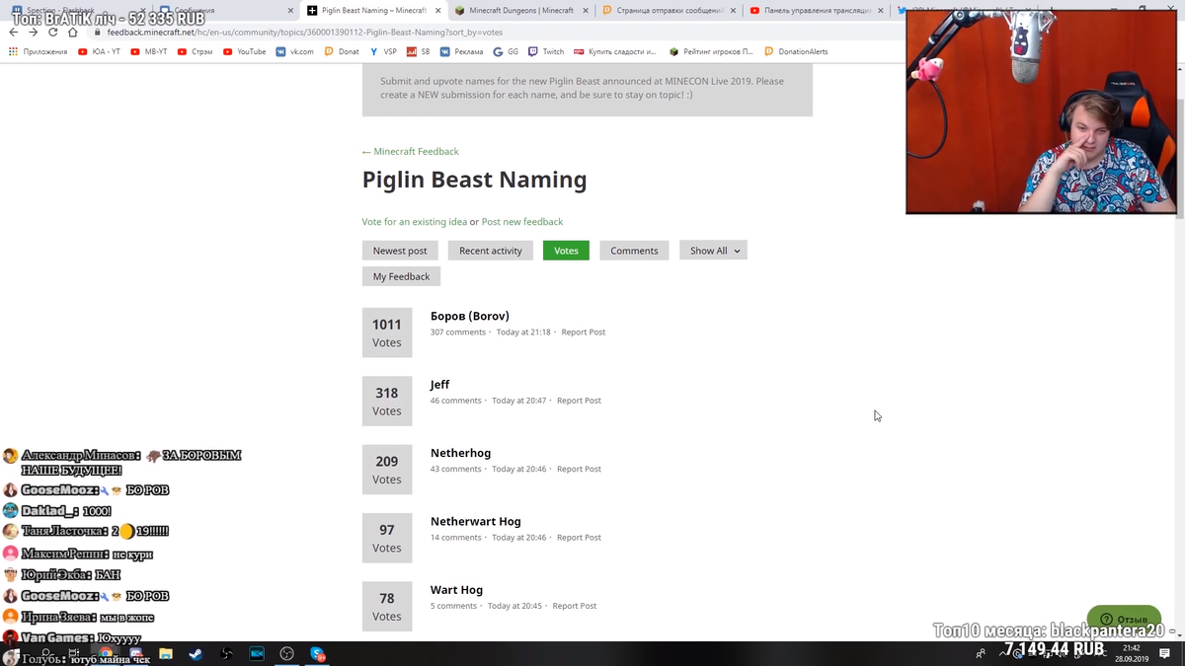
Task: Open the vk.com bookmark
Action: click(x=294, y=51)
